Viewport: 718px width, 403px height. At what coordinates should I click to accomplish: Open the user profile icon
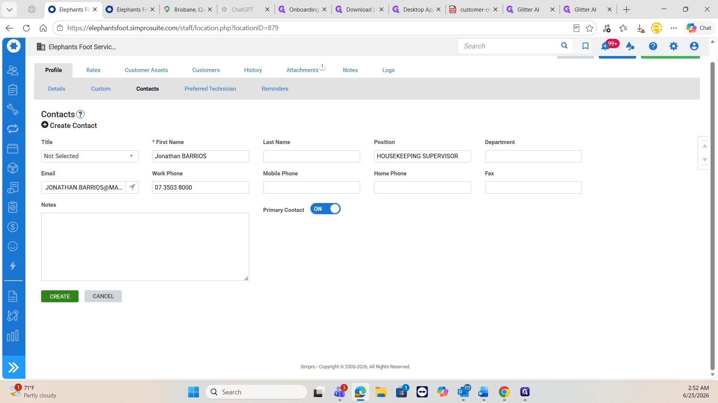coord(694,46)
